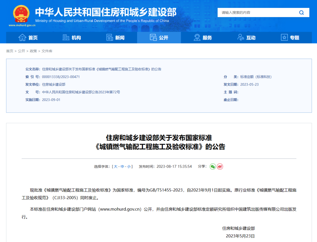Click the 废止日期 label
Viewport: 317px width, 242px height.
click(x=231, y=100)
